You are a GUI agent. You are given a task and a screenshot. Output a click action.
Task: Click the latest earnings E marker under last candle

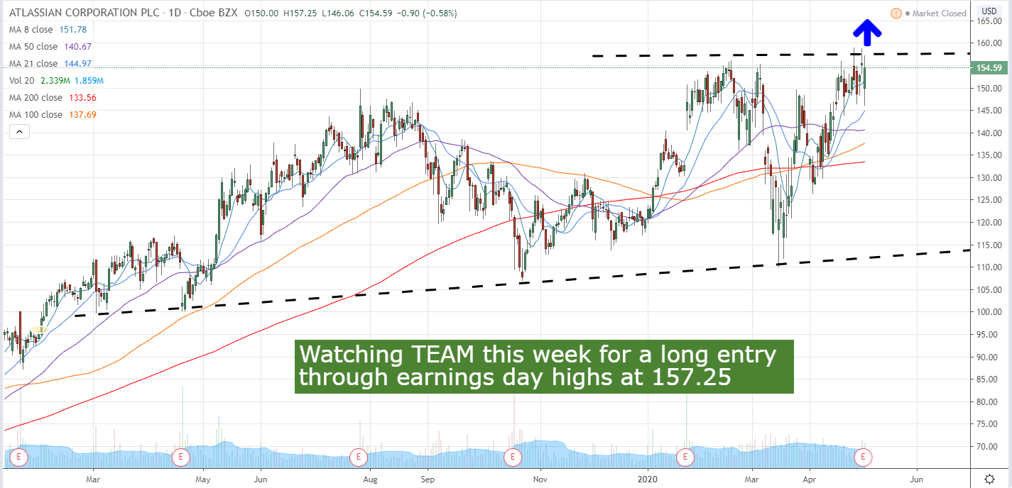click(x=864, y=457)
